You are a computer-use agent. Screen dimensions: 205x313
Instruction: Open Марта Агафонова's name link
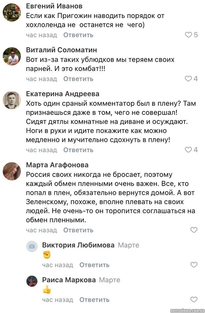pos(57,165)
